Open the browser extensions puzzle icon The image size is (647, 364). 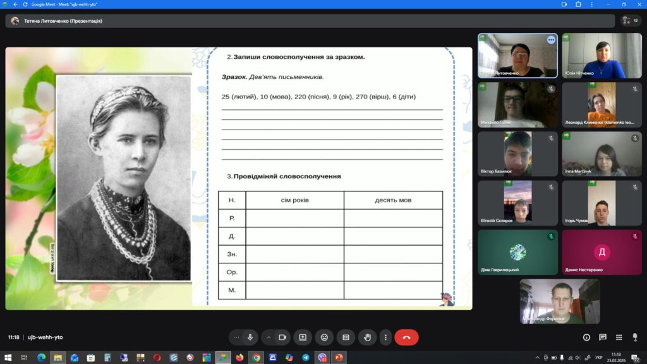coord(578,4)
